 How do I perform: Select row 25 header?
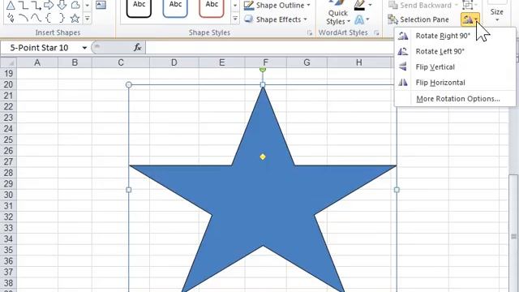[x=8, y=140]
